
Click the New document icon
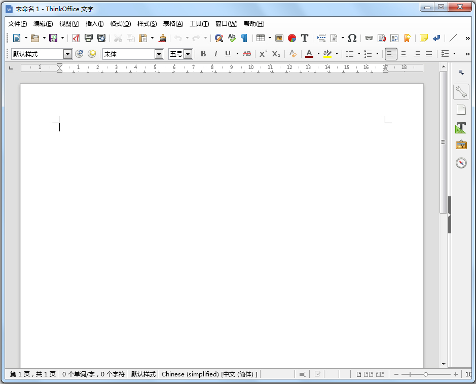pyautogui.click(x=17, y=38)
